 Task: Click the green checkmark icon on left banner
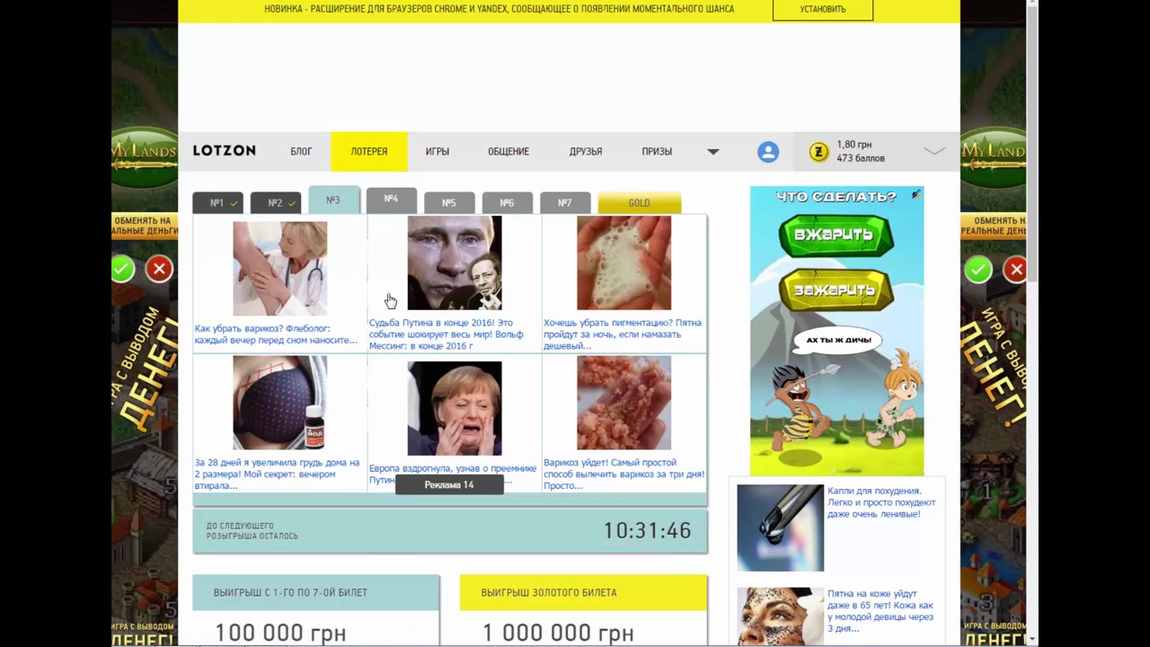coord(122,269)
